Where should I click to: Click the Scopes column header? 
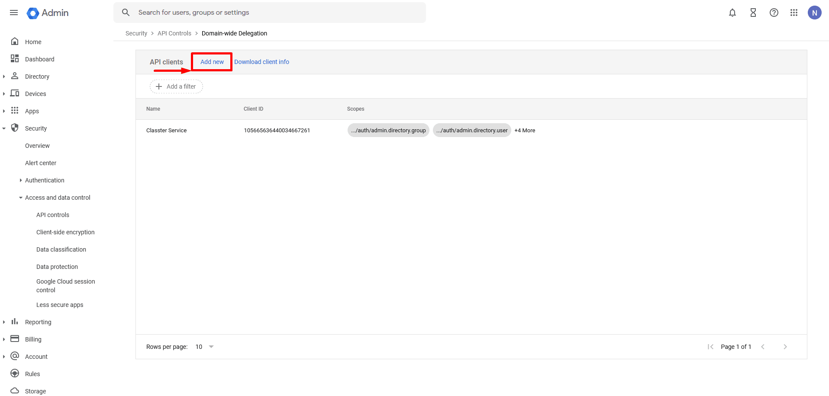(x=355, y=109)
